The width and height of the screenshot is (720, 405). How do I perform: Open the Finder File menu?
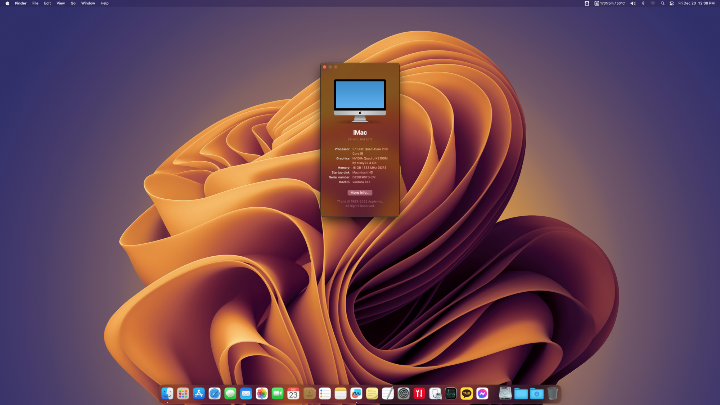click(35, 3)
